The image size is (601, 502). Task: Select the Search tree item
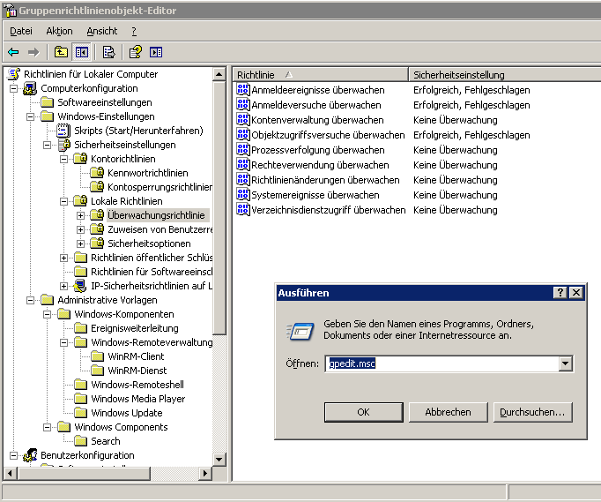click(x=106, y=441)
